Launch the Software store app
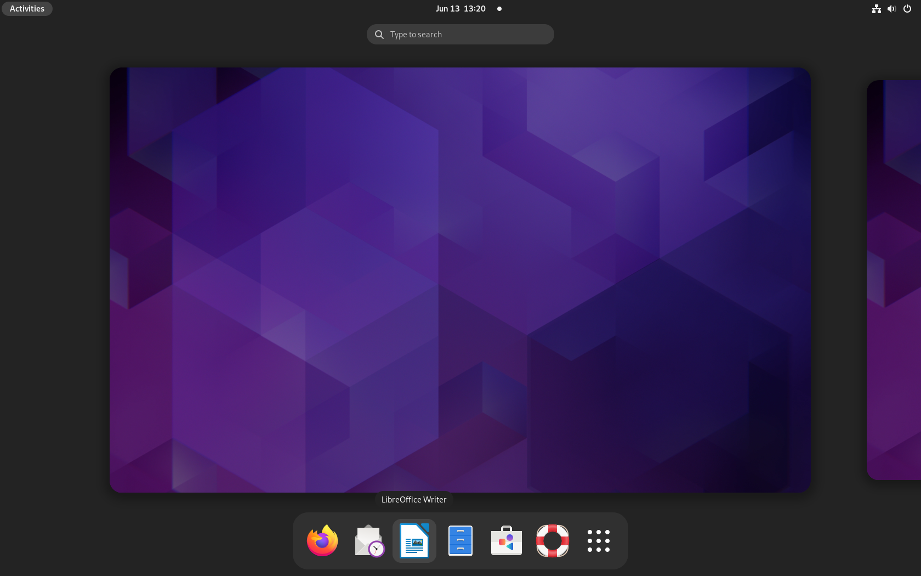The height and width of the screenshot is (576, 921). coord(507,541)
